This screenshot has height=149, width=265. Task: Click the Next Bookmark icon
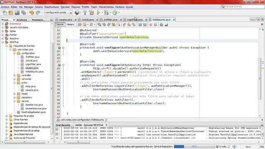coord(129,25)
